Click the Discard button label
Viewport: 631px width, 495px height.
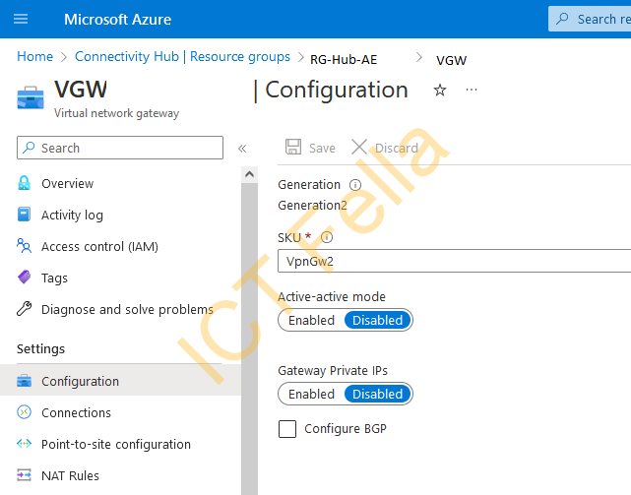[397, 148]
